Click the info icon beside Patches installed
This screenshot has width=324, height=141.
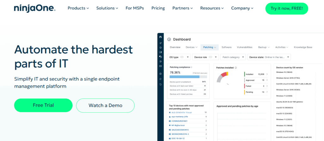click(x=236, y=68)
